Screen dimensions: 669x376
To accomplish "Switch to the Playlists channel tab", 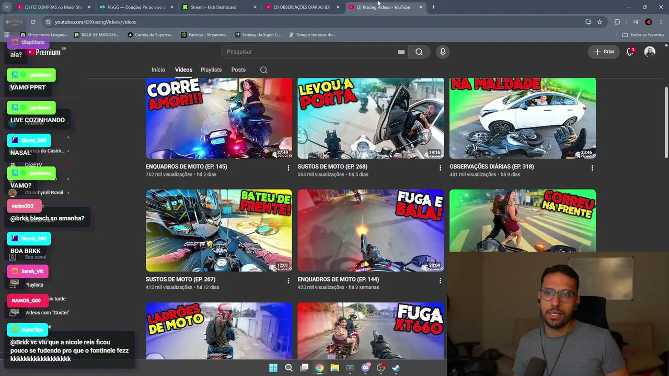I will coord(211,70).
